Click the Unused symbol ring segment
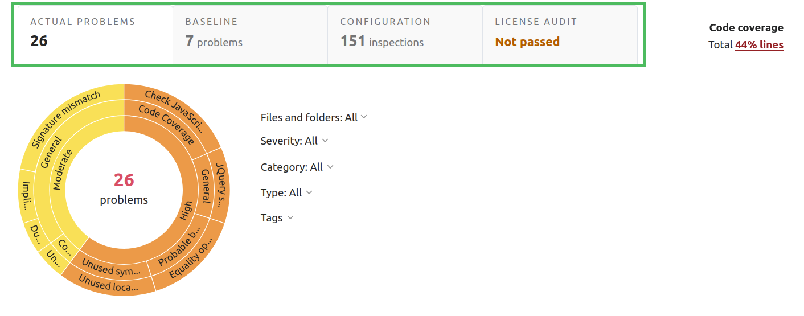Screen dimensions: 804x316 coord(112,266)
